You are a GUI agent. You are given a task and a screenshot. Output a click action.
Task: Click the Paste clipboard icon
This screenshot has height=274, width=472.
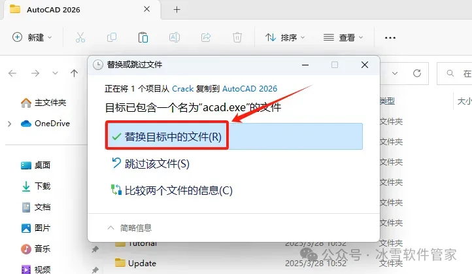coord(143,37)
